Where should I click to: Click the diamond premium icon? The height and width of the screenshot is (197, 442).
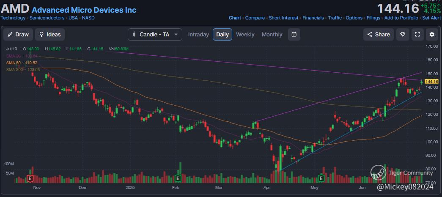[x=403, y=34]
